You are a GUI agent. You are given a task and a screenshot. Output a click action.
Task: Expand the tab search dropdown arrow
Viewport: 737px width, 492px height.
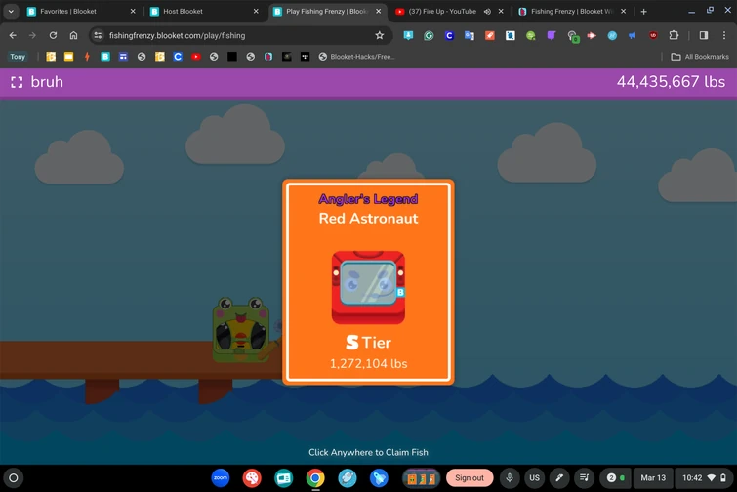tap(11, 12)
